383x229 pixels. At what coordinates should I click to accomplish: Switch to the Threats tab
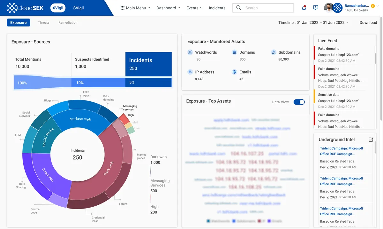coord(43,22)
